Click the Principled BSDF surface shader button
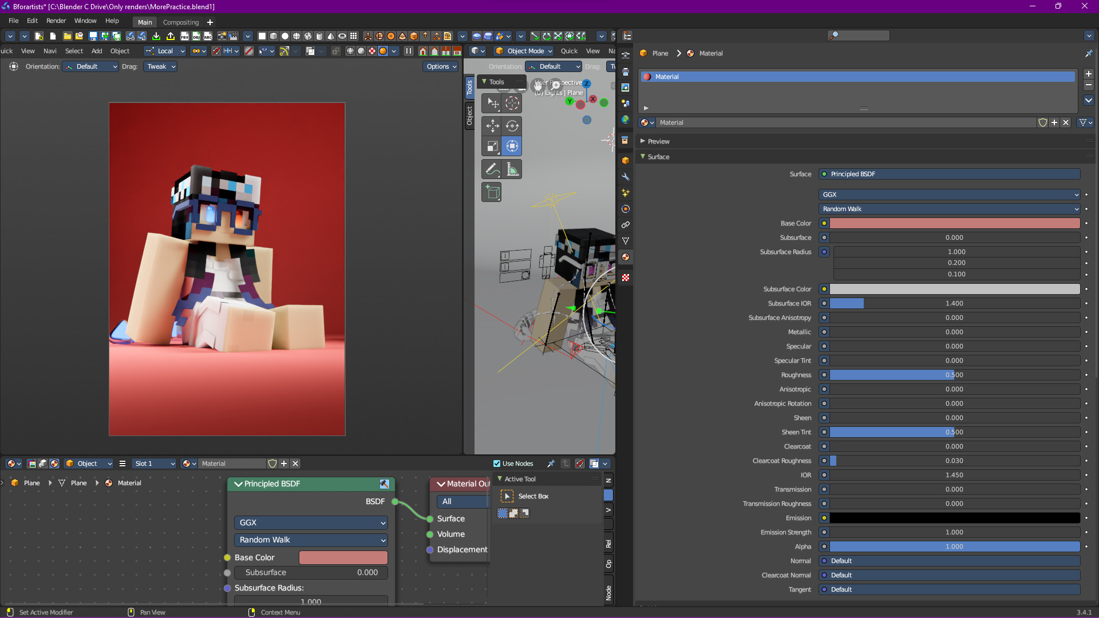 pos(950,174)
